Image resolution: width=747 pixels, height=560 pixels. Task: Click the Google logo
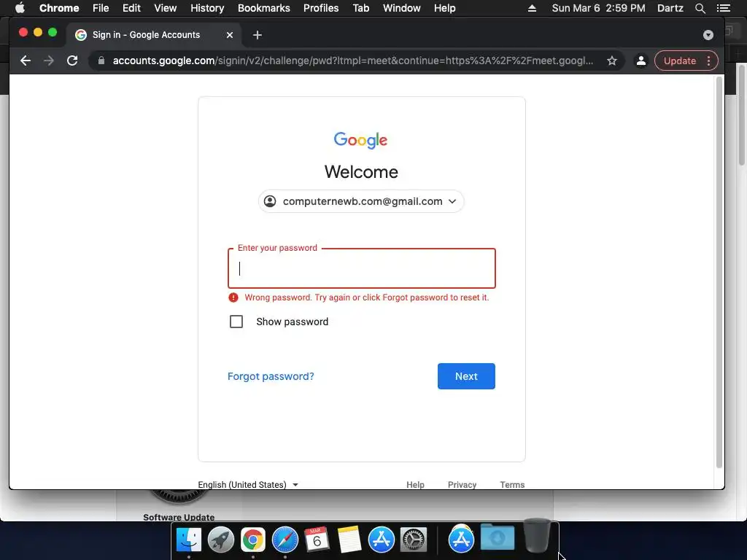[x=360, y=140]
